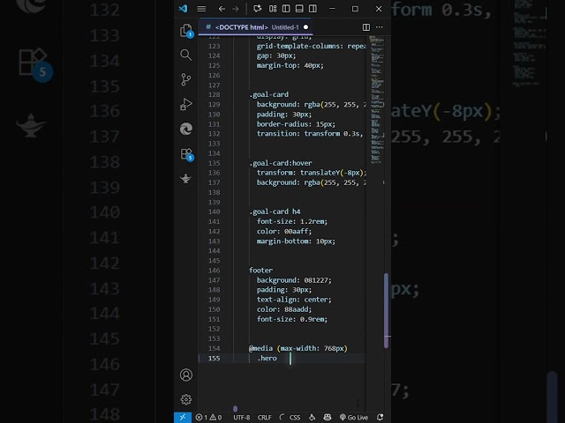Click 'text-align: center;' line

click(x=294, y=300)
